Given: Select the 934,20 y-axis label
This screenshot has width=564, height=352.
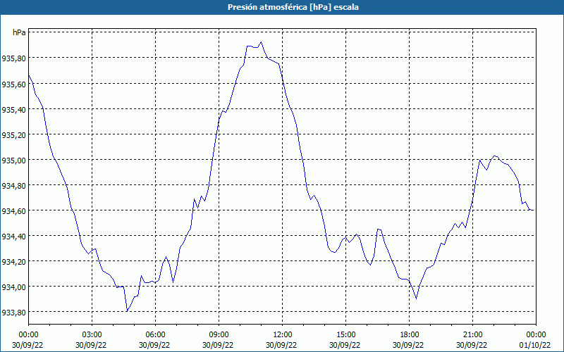Looking at the screenshot, I should tap(13, 261).
